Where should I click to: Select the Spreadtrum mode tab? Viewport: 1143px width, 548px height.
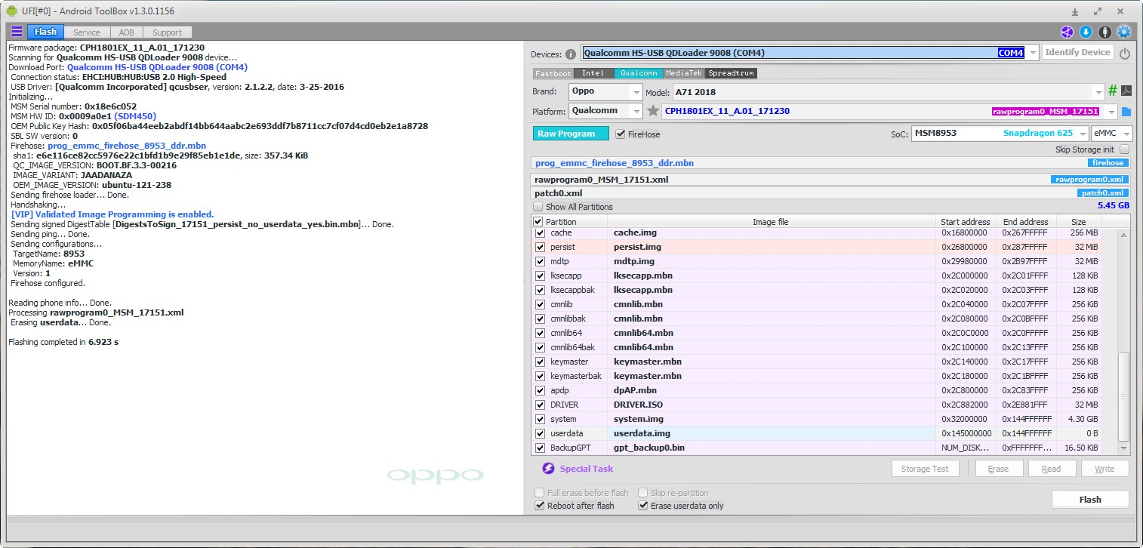(x=731, y=73)
